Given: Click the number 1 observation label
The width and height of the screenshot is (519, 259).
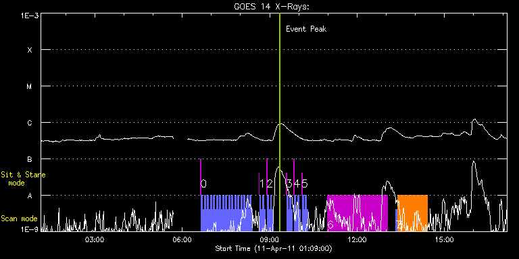Looking at the screenshot, I should coord(262,183).
